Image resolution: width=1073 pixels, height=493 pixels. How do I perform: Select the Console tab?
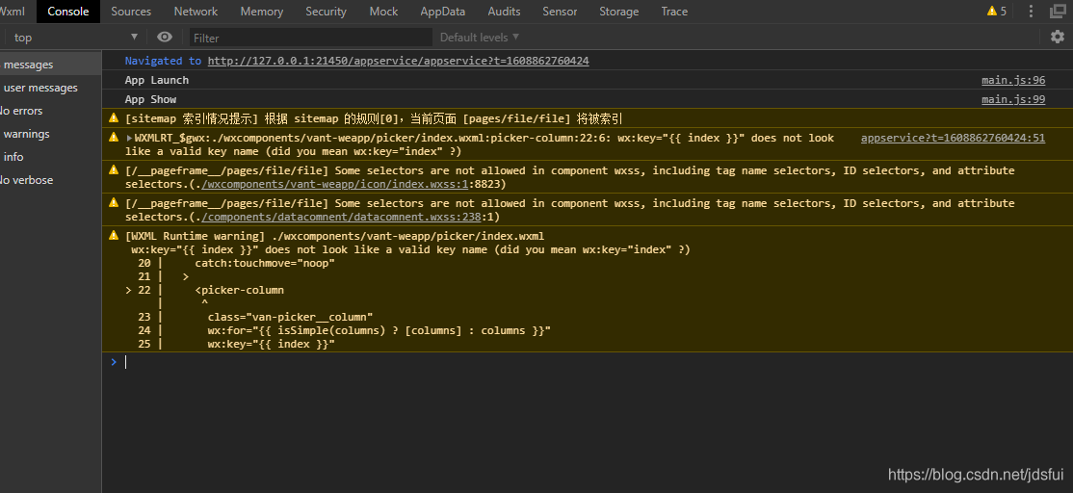point(67,12)
